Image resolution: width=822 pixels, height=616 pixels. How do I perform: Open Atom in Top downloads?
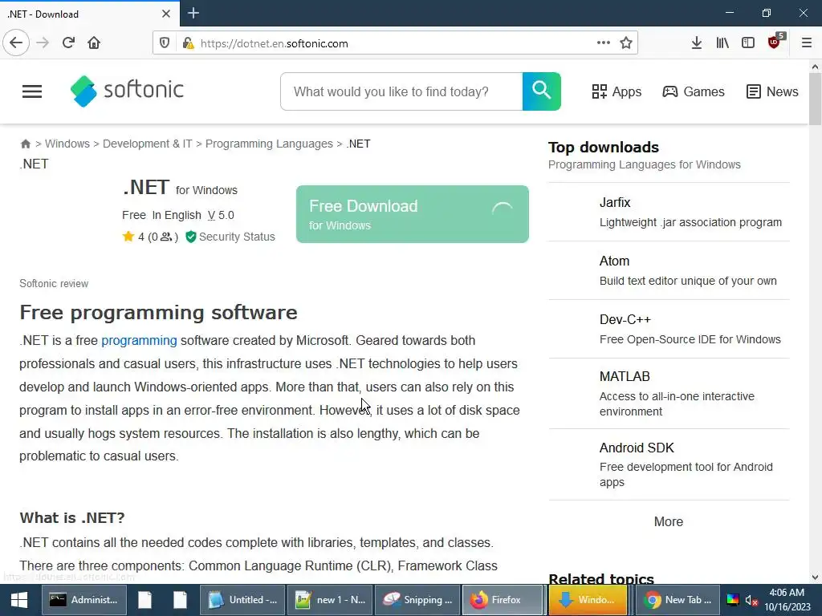(614, 261)
